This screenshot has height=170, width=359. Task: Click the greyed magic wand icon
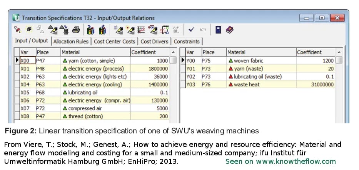coord(175,30)
